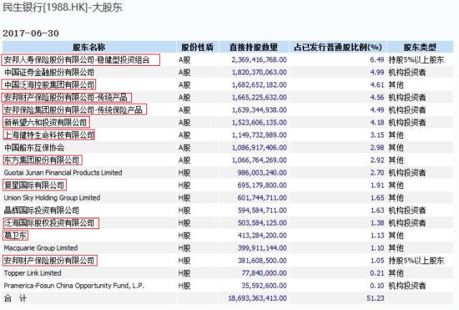
Task: Click the 股东名称 column header
Action: 89,47
